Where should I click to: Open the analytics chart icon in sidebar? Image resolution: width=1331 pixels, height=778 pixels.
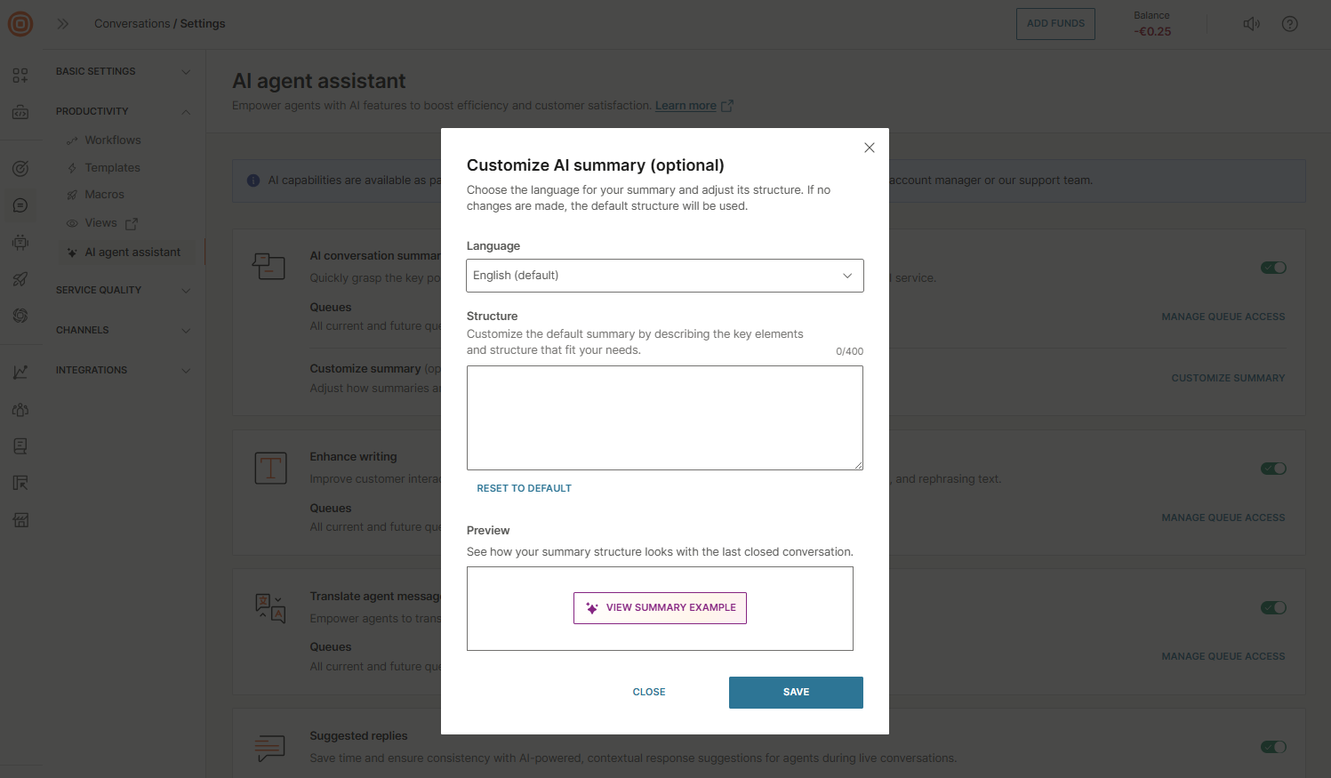click(20, 373)
